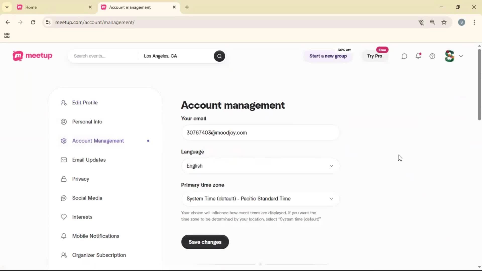The width and height of the screenshot is (482, 271).
Task: Save changes to account settings
Action: pos(205,242)
